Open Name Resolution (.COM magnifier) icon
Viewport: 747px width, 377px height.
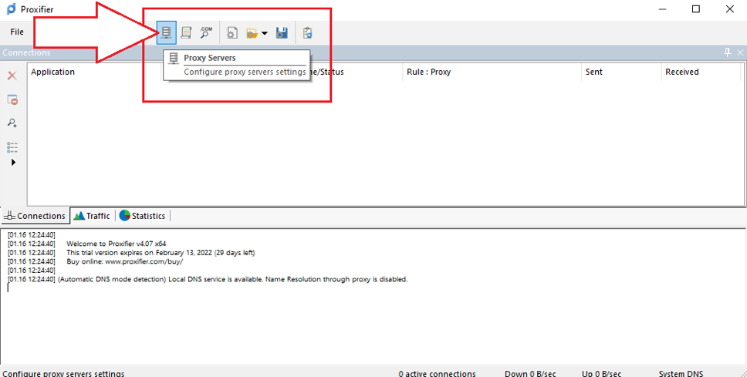tap(206, 32)
